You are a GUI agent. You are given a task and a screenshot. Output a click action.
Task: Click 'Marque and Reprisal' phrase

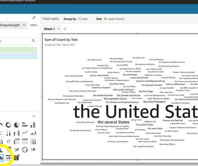[173, 120]
